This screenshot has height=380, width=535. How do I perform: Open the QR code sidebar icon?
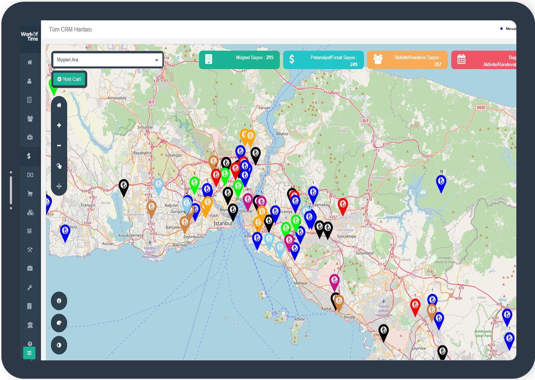(30, 231)
